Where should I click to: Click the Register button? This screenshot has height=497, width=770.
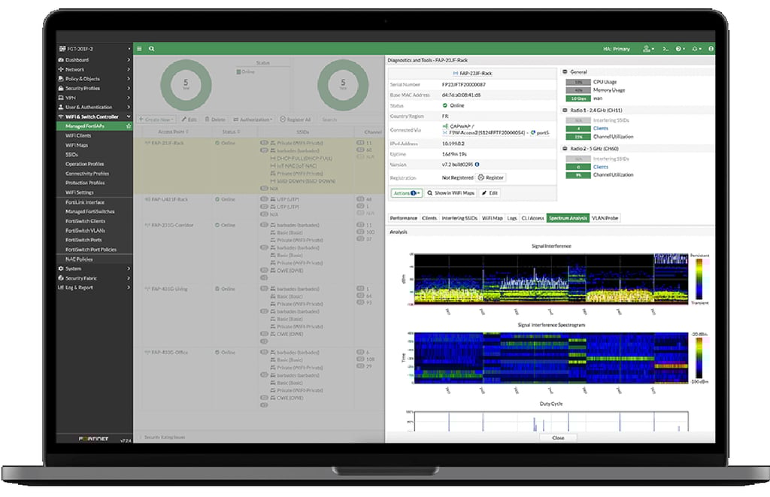point(491,177)
